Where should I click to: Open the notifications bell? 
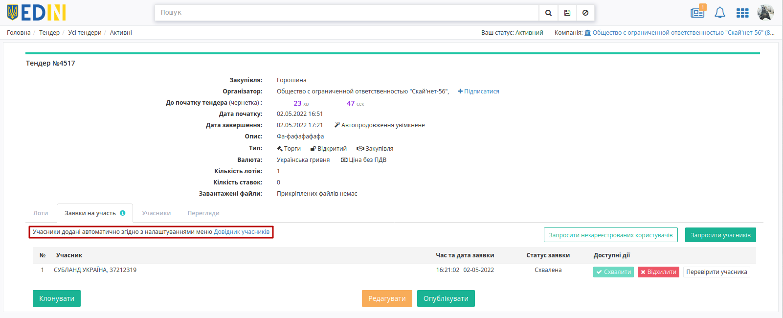(720, 13)
